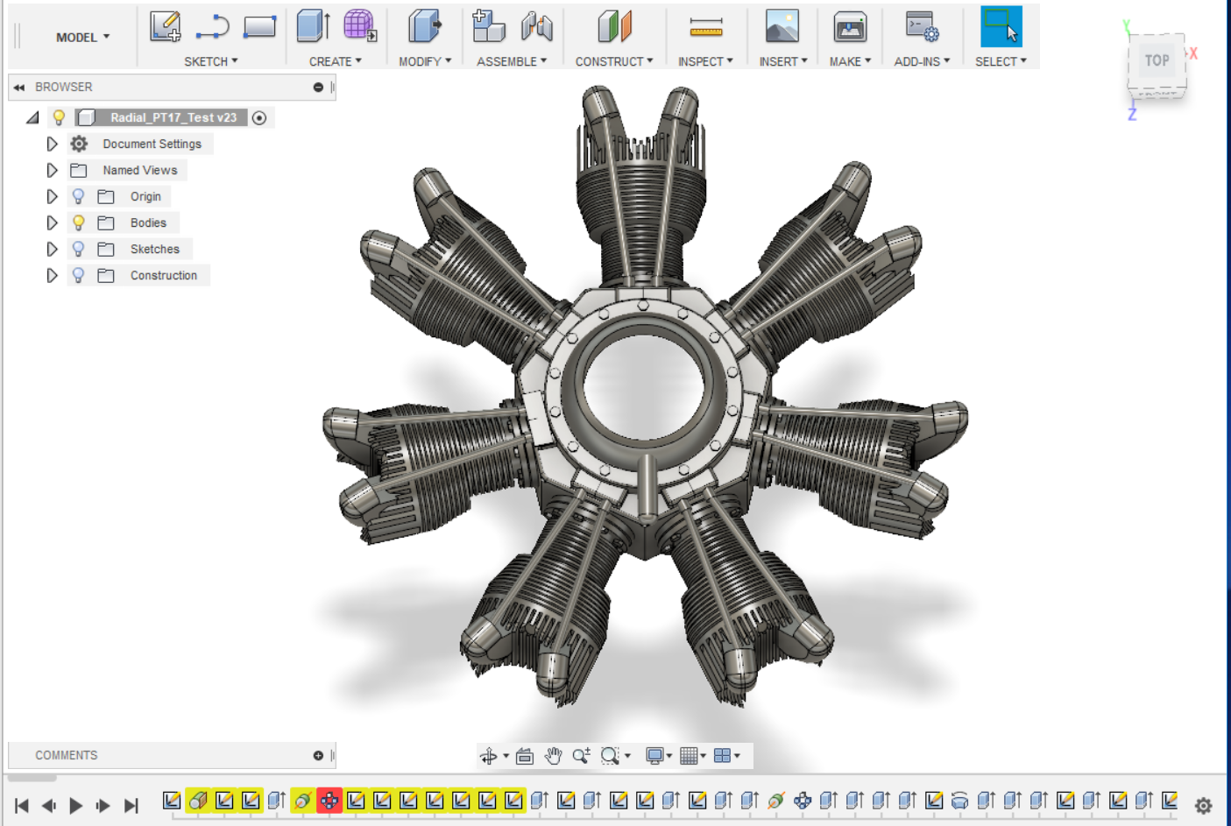Toggle Bodies folder visibility bulb
Screen dimensions: 1231x826
pyautogui.click(x=78, y=222)
